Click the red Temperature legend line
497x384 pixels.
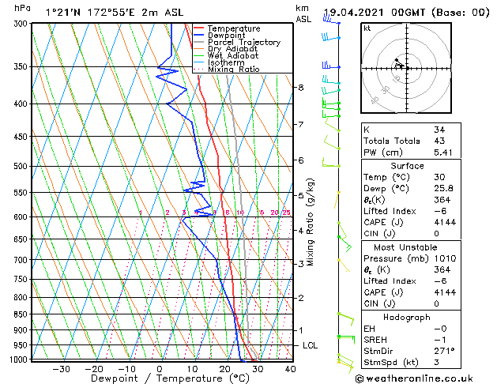tap(198, 28)
